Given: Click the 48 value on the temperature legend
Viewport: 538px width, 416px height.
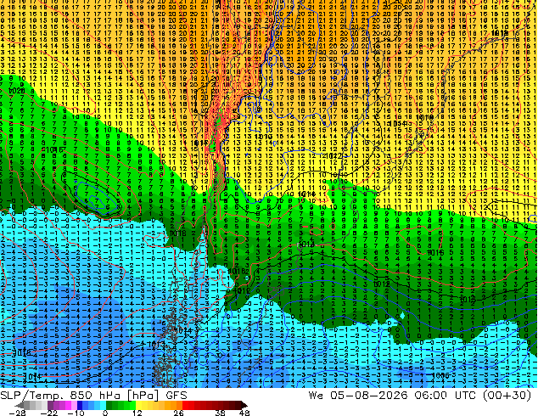Looking at the screenshot, I should tap(244, 413).
